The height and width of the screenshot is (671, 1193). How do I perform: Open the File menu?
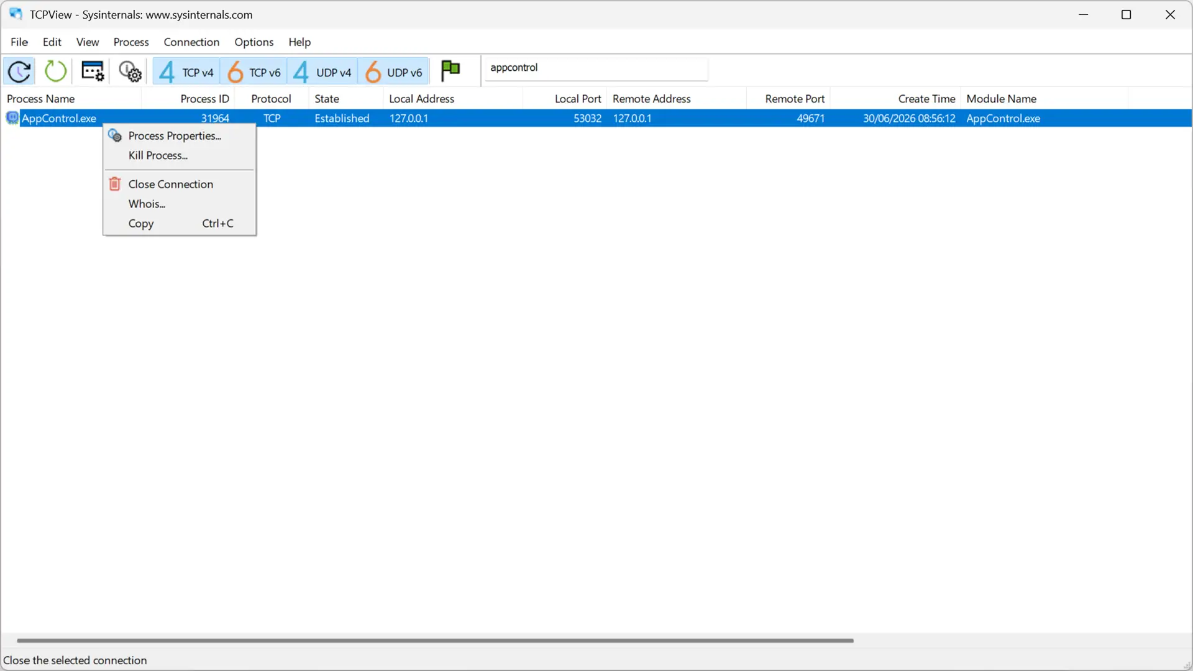point(19,42)
